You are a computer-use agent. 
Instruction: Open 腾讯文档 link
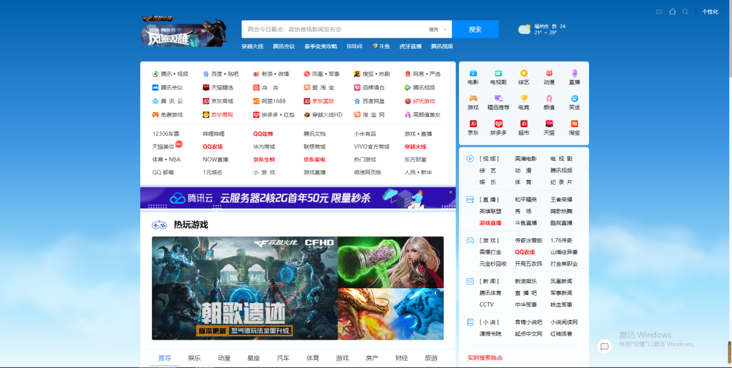coord(314,134)
